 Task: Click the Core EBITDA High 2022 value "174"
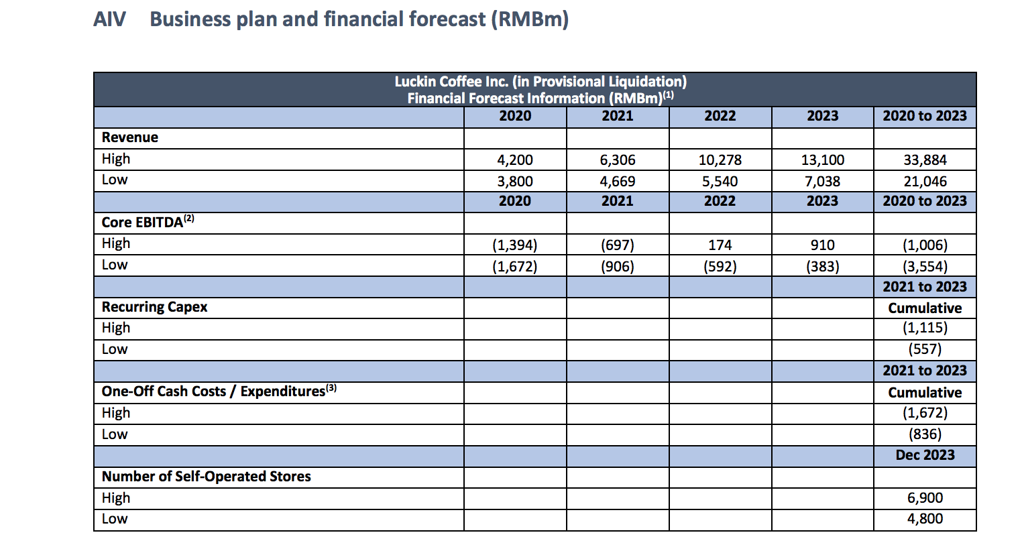coord(720,245)
